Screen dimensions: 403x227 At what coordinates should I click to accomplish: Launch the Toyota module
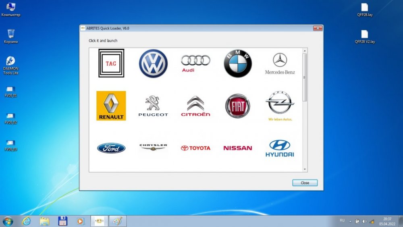point(195,148)
